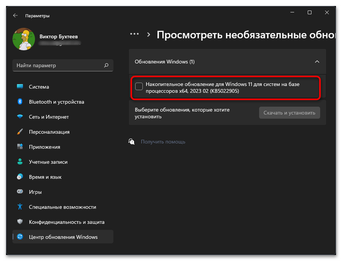The width and height of the screenshot is (342, 261).
Task: Click the Обновления Windows (1) header text
Action: pos(165,62)
